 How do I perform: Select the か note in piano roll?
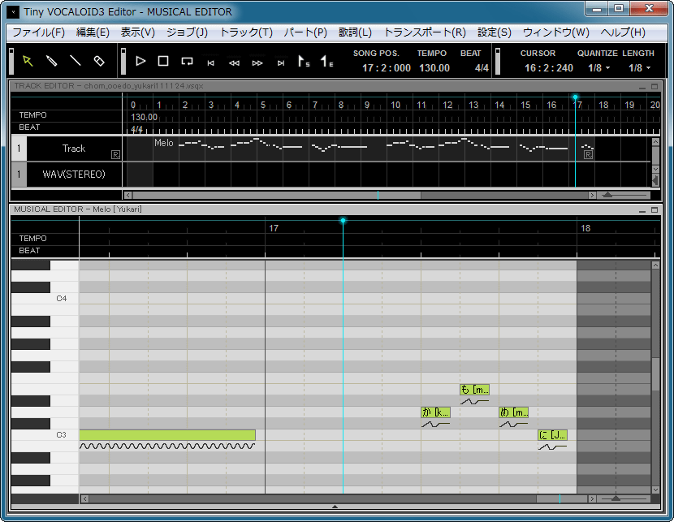pyautogui.click(x=435, y=412)
